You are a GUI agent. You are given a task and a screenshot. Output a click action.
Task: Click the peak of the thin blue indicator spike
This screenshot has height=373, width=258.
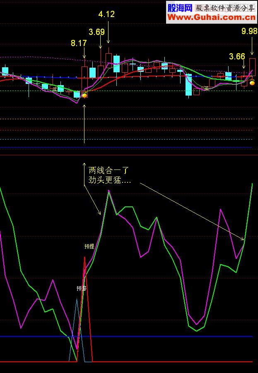77,300
